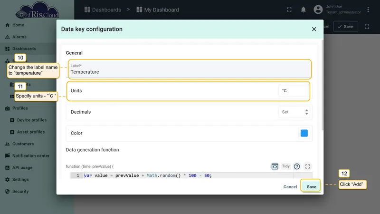380x214 pixels.
Task: Click the dialog vertical scrollbar
Action: 322,85
